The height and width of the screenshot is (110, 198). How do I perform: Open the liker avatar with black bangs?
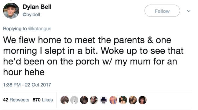pos(143,100)
